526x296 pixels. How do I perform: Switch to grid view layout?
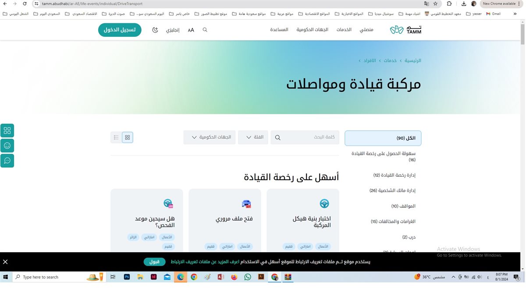[x=128, y=137]
